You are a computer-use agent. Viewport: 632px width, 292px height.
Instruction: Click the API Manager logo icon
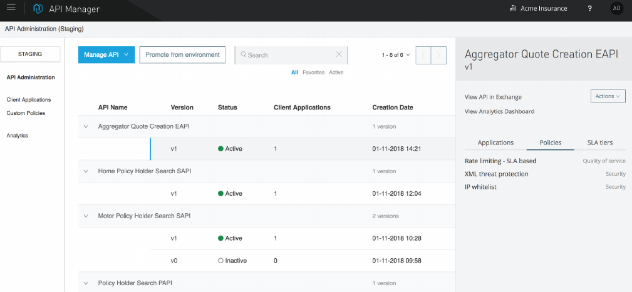(x=38, y=9)
